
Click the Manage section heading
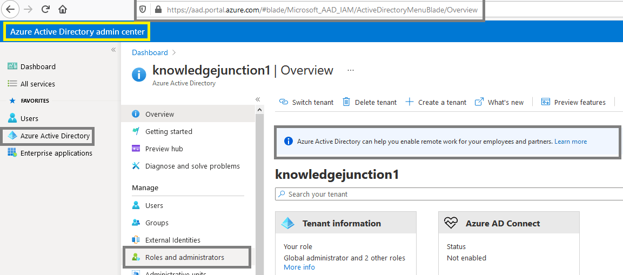coord(145,187)
